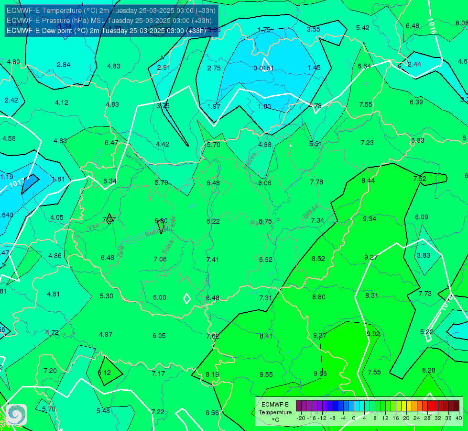Viewport: 468px width, 431px height.
Task: Click the 8.28 temperature value
Action: point(429,370)
